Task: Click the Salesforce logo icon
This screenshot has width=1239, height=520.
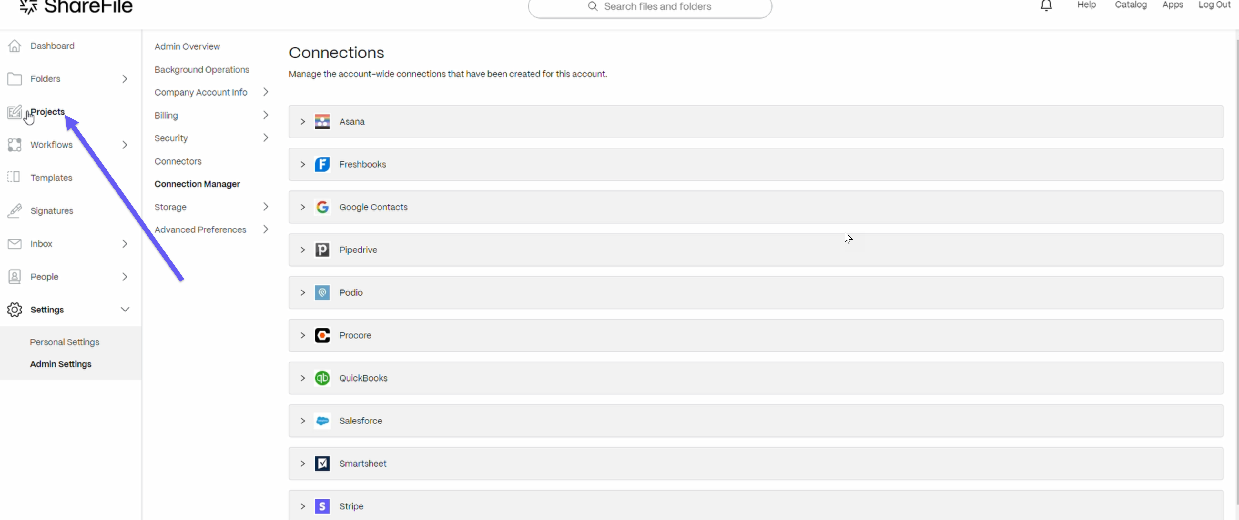Action: pos(322,421)
